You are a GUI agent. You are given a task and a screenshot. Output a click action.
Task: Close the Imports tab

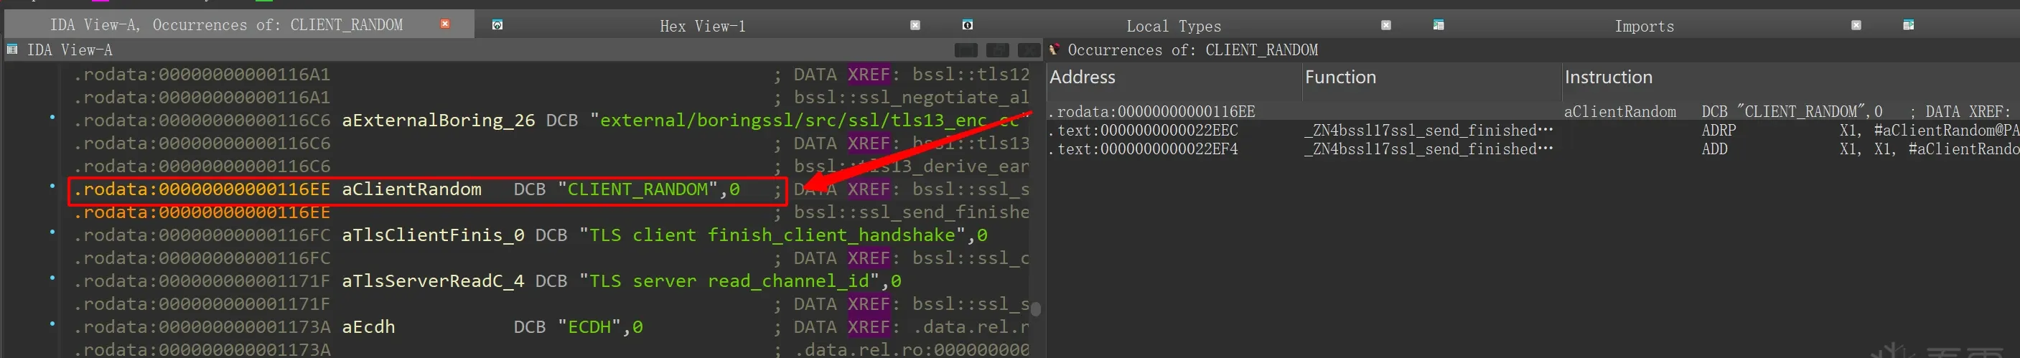tap(1856, 25)
